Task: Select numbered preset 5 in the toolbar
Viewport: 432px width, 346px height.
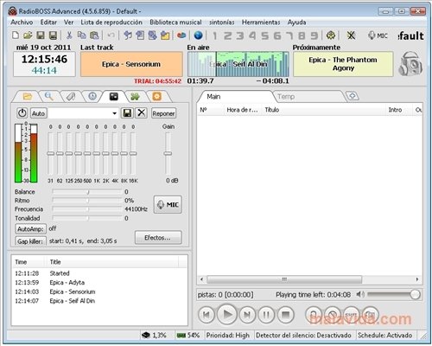Action: tap(264, 35)
